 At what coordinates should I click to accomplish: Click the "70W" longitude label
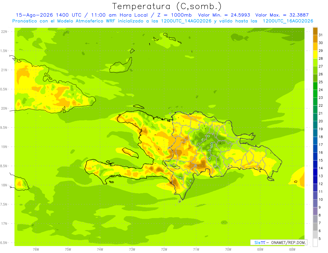(x=228, y=249)
